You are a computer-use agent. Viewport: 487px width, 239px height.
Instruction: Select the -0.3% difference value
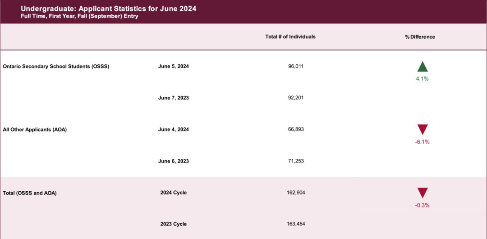pos(422,205)
